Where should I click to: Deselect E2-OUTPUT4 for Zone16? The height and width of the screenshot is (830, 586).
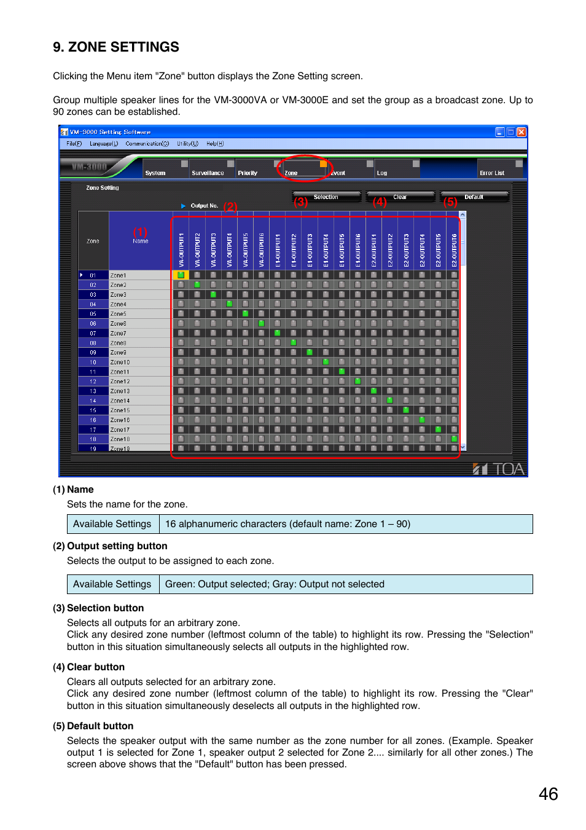coord(422,420)
